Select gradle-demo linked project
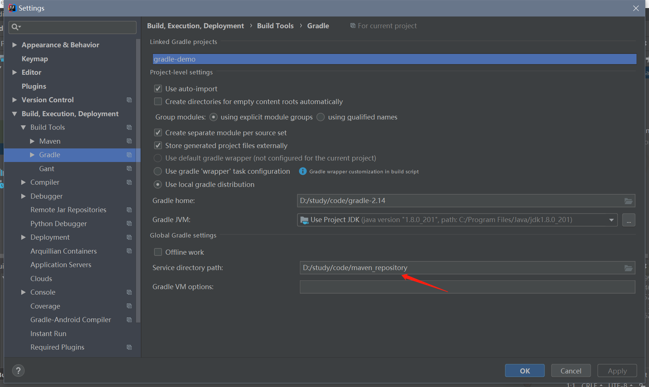Screen dimensions: 649x387 click(x=395, y=59)
